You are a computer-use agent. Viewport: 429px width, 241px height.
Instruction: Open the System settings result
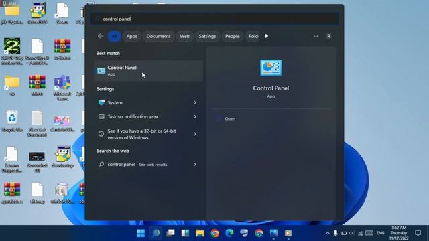pyautogui.click(x=148, y=102)
